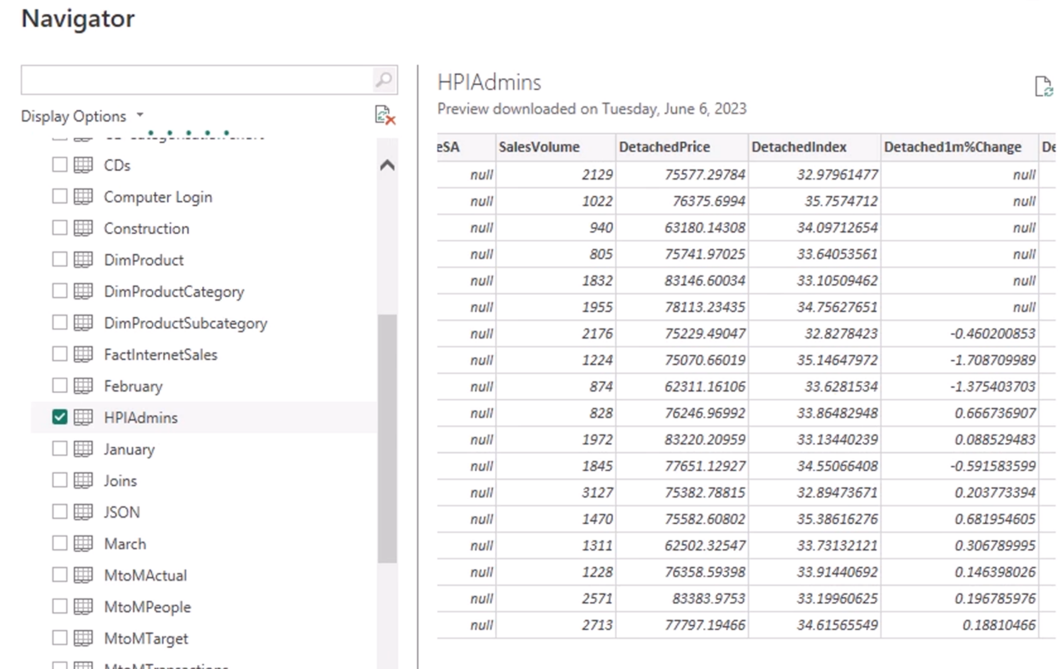Click the table icon next to Joins
The image size is (1058, 669).
point(83,481)
